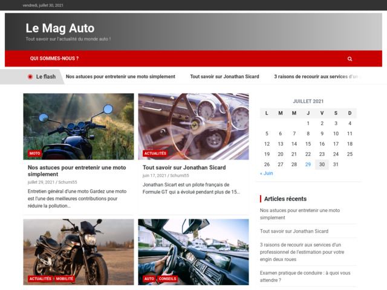Image resolution: width=387 pixels, height=290 pixels.
Task: Open the vintage Ferrari steering wheel thumbnail
Action: pos(193,126)
